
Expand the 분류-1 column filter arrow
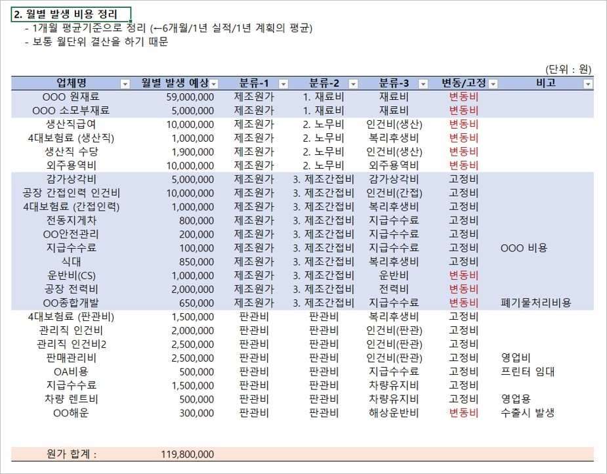click(283, 83)
